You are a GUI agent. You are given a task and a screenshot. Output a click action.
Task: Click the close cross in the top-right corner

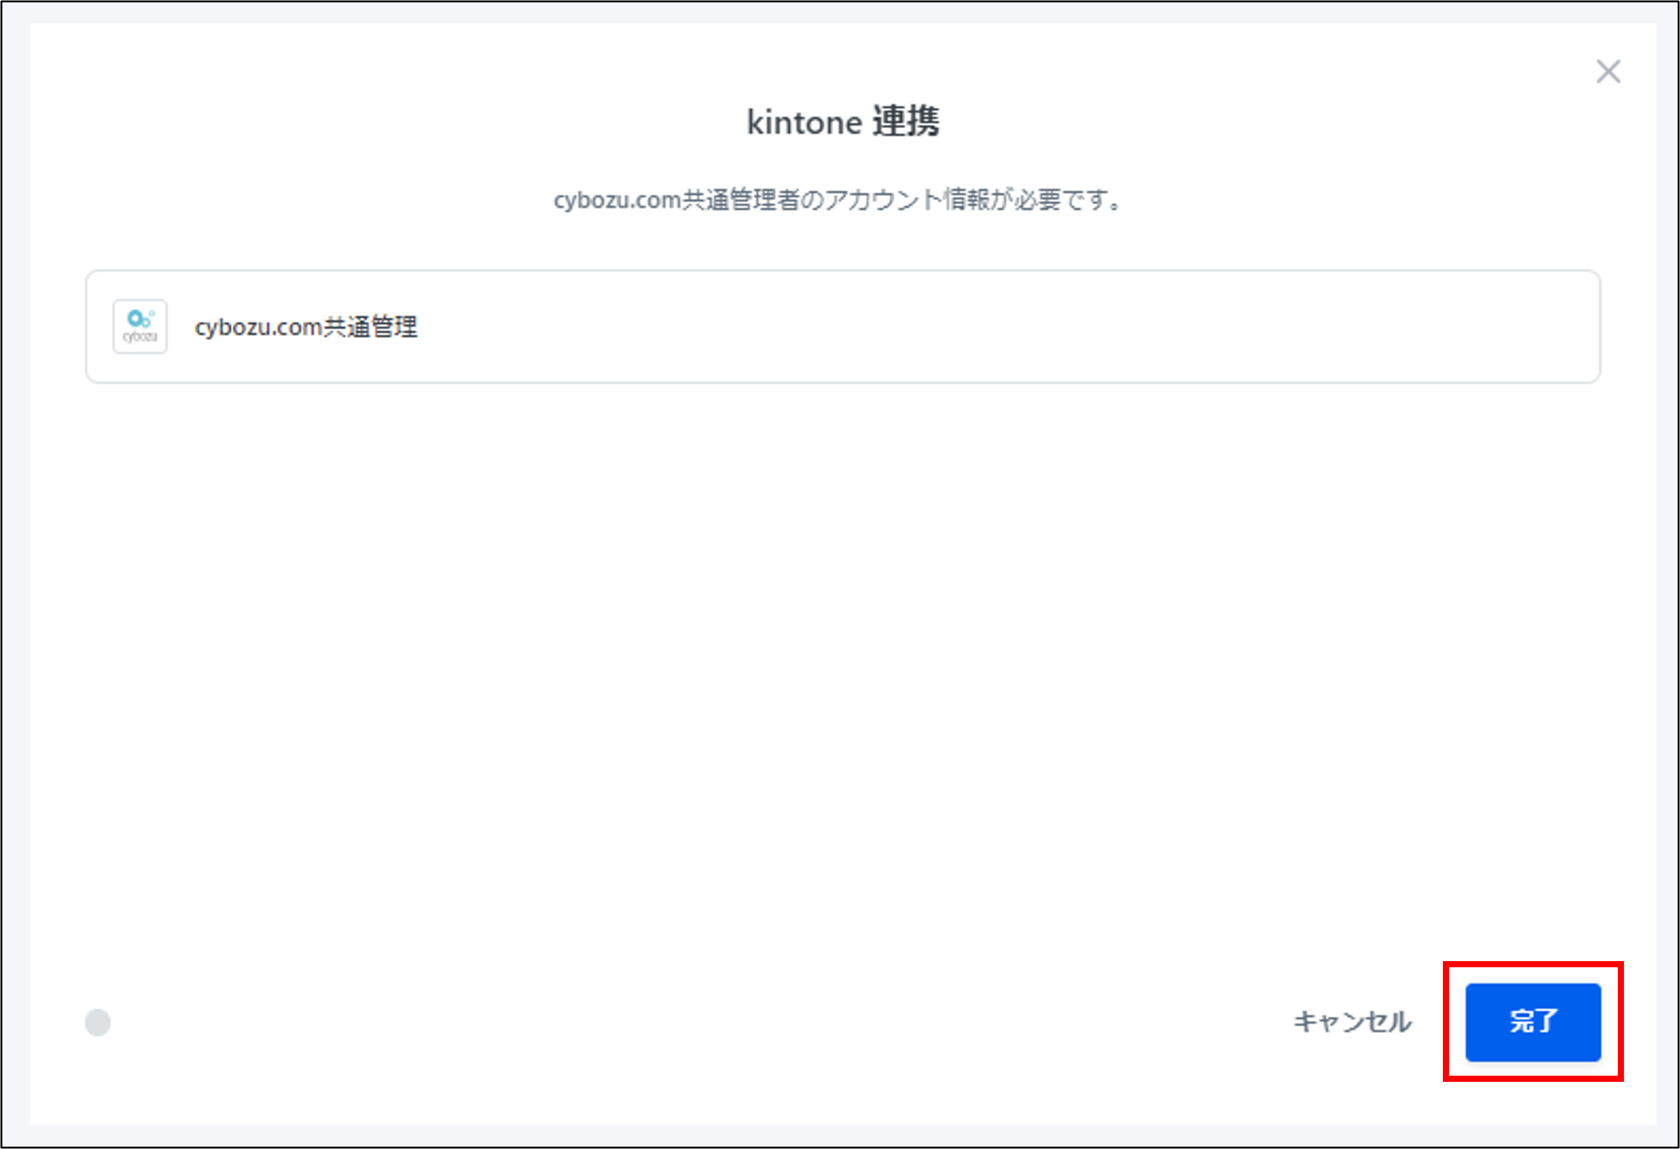[1608, 71]
